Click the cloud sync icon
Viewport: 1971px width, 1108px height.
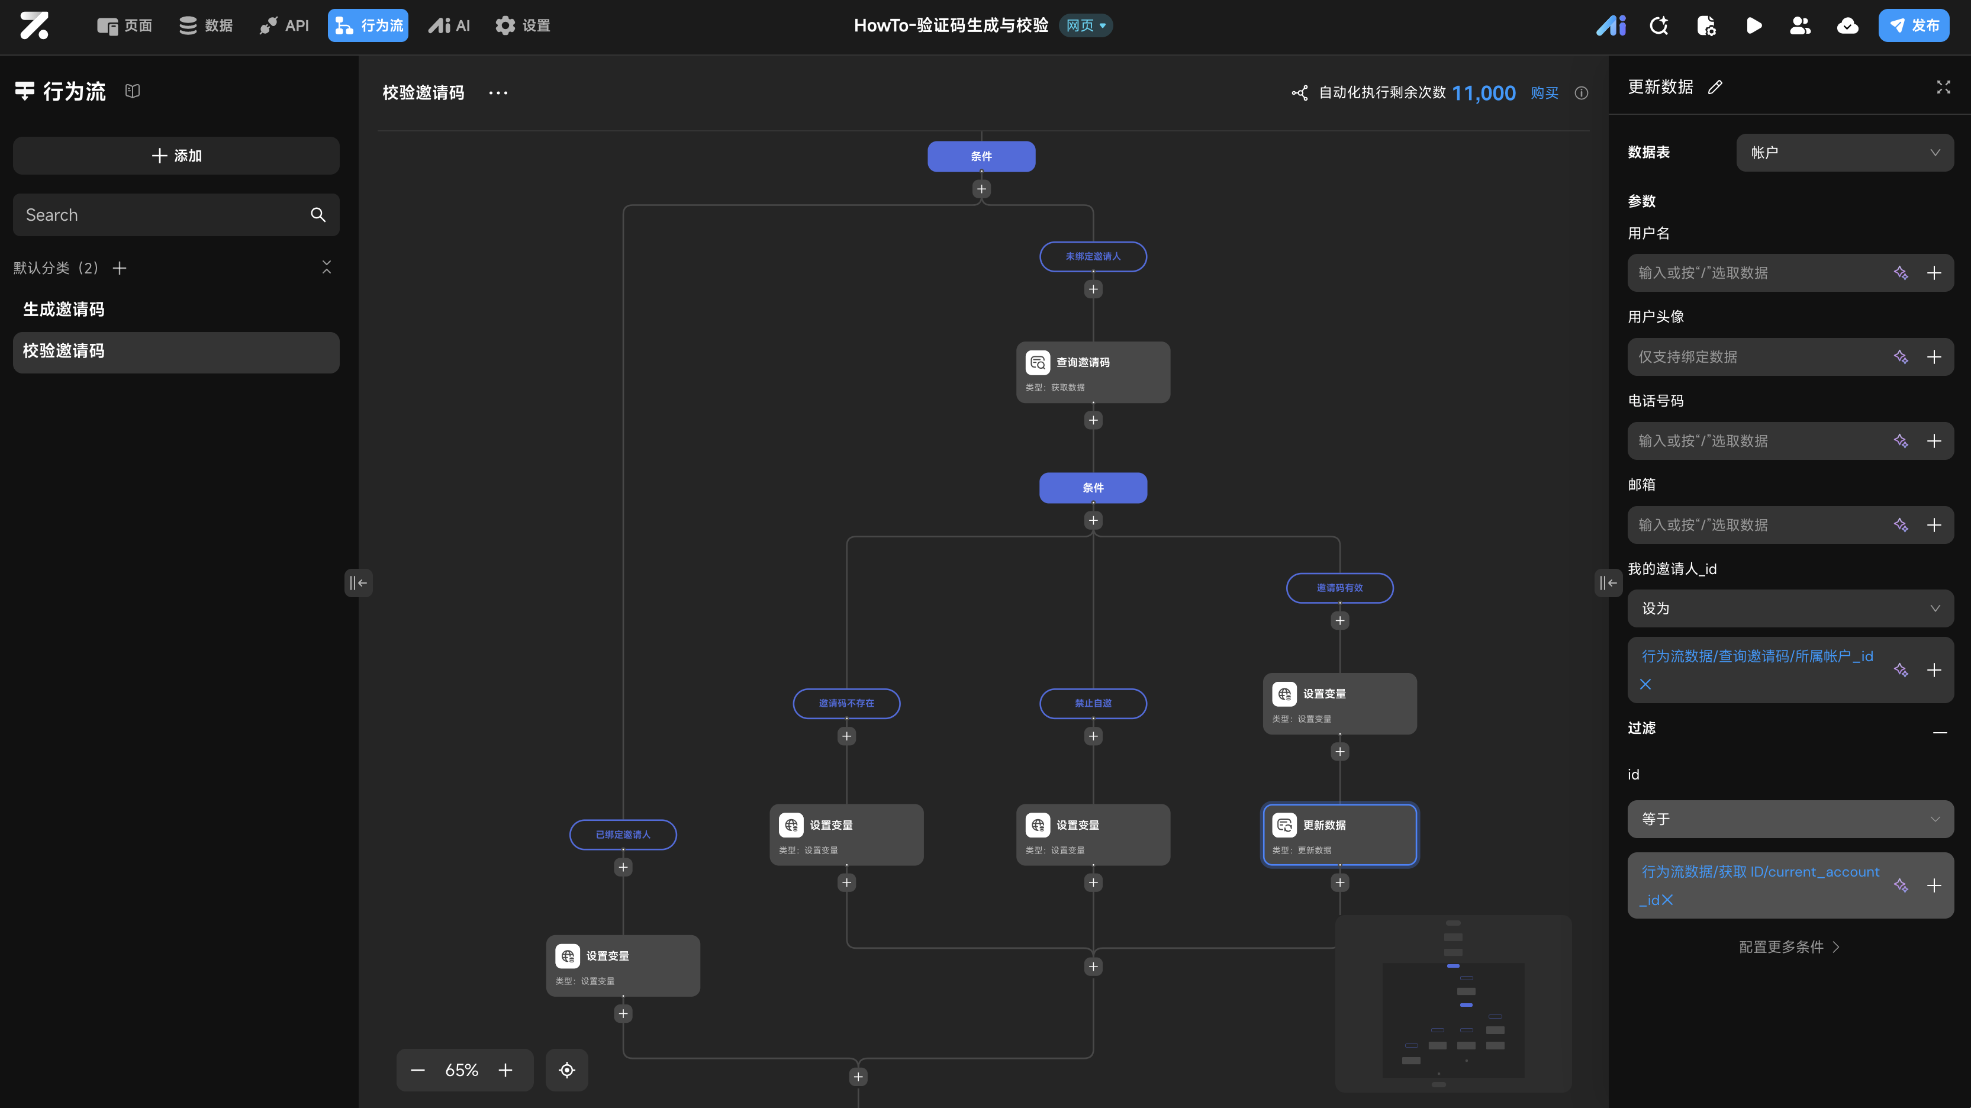(x=1847, y=26)
